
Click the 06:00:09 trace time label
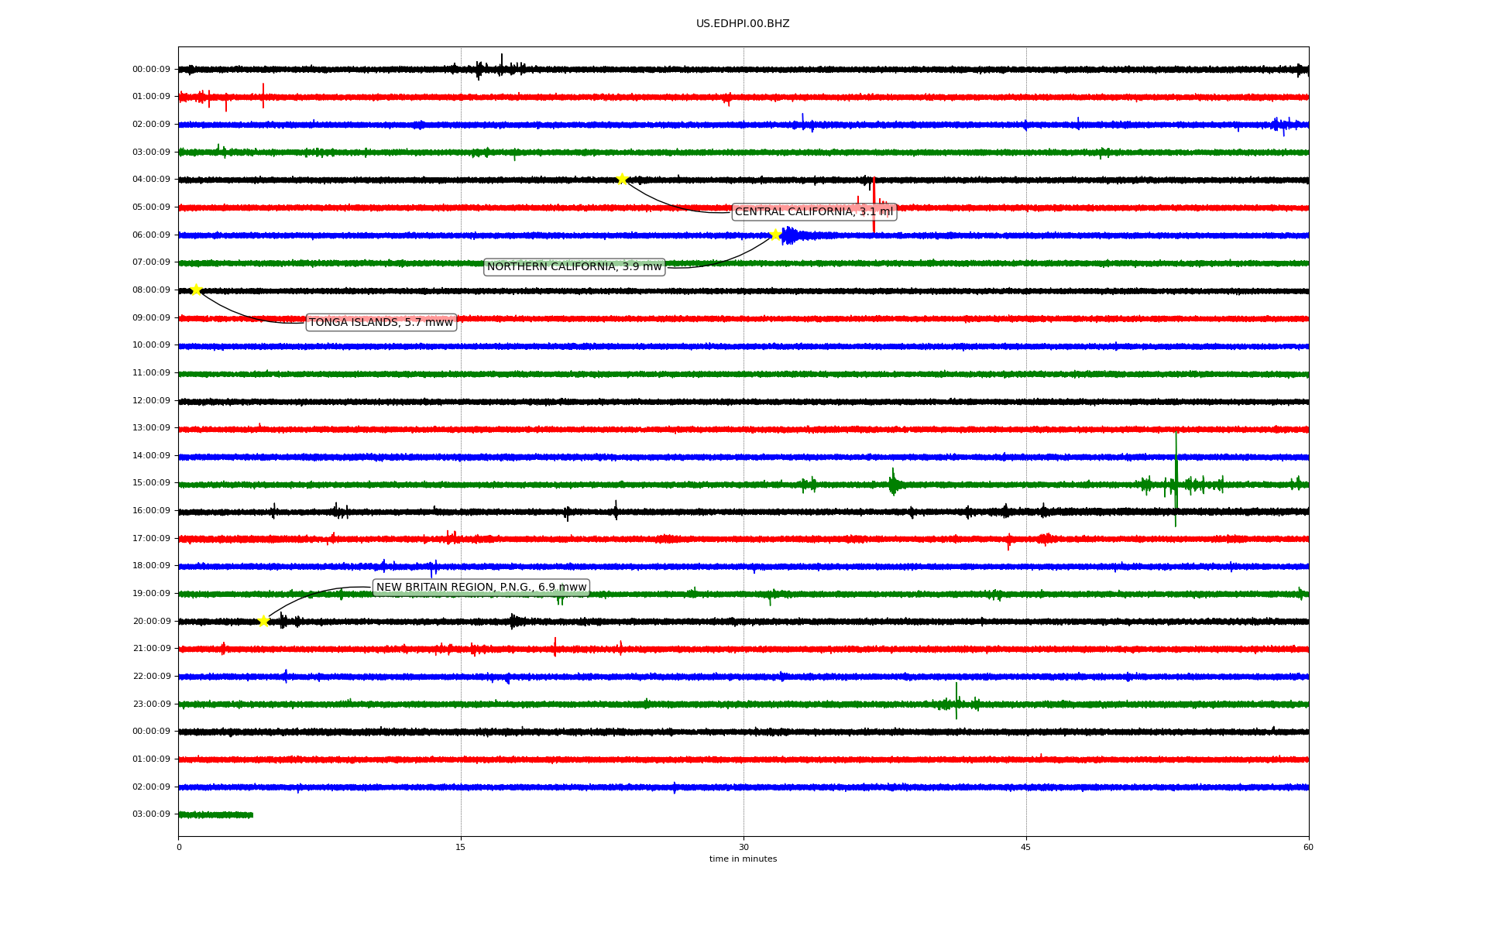151,235
